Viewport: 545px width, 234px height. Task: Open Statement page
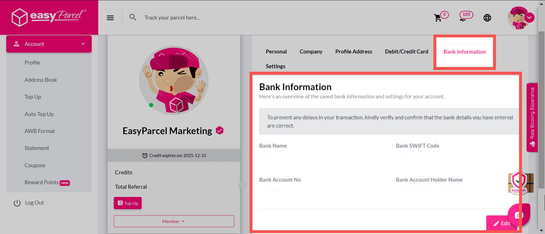coord(37,148)
